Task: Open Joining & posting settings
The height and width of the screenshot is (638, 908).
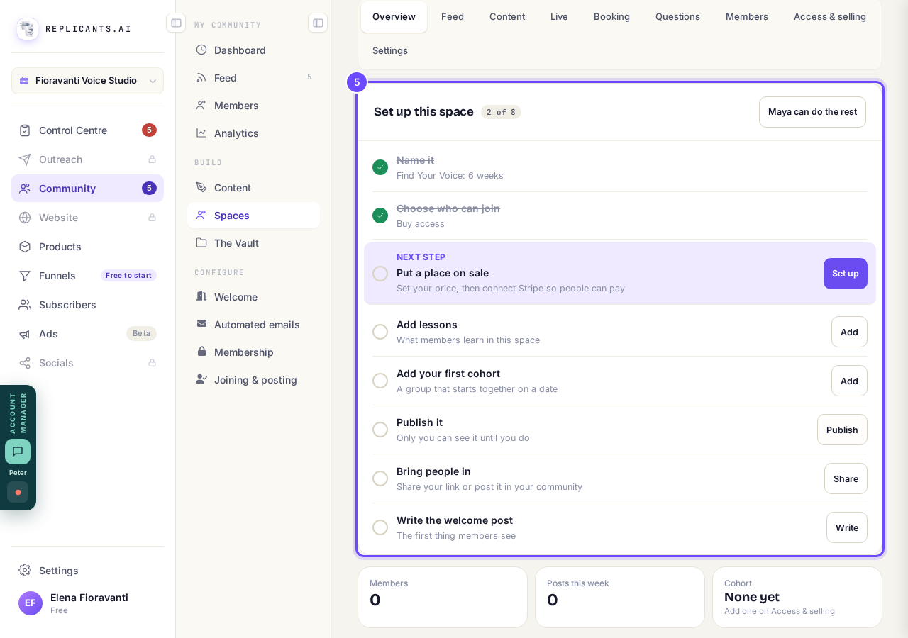Action: point(253,380)
